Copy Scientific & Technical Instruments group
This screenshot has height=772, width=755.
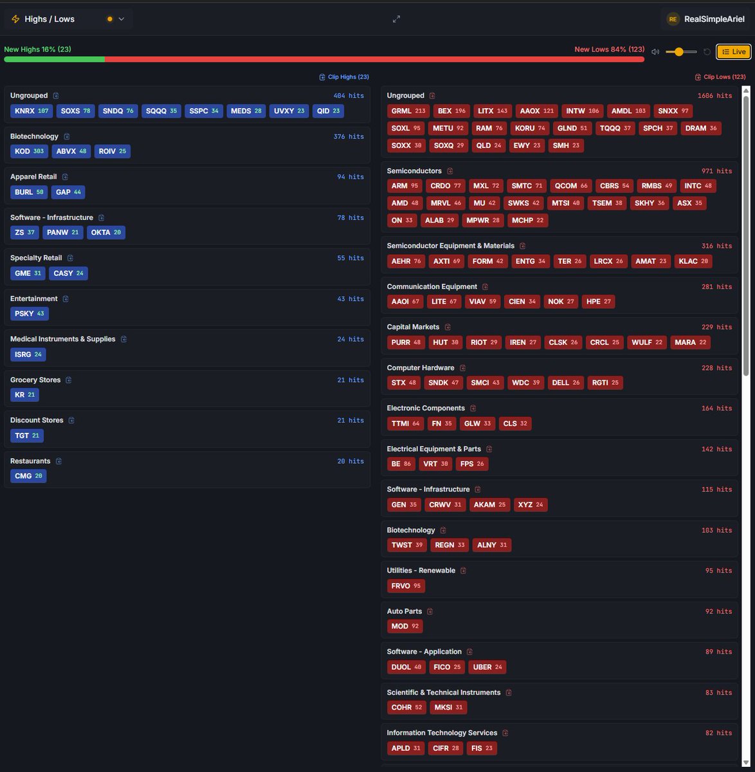click(x=509, y=693)
